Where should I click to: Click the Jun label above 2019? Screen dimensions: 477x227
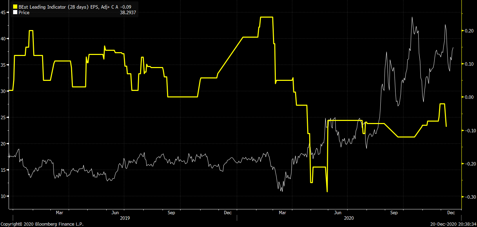point(116,212)
